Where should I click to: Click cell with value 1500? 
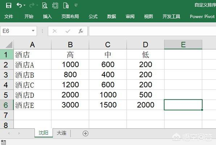108,105
